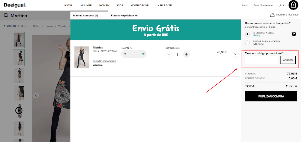Click the Home breadcrumb
The height and width of the screenshot is (142, 301).
(x=24, y=26)
